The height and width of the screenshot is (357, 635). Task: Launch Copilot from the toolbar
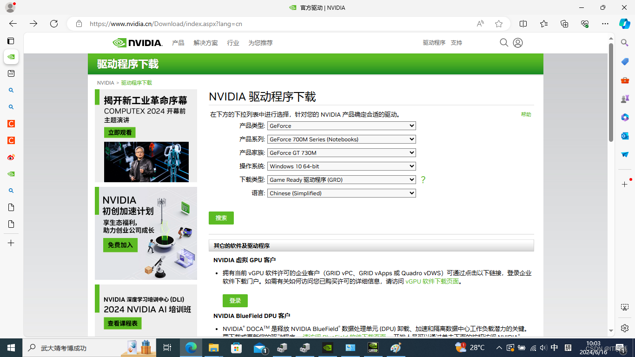coord(624,24)
